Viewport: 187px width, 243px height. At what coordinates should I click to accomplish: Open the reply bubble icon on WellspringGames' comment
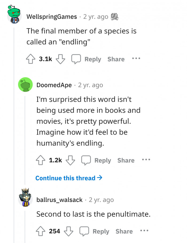pyautogui.click(x=77, y=59)
